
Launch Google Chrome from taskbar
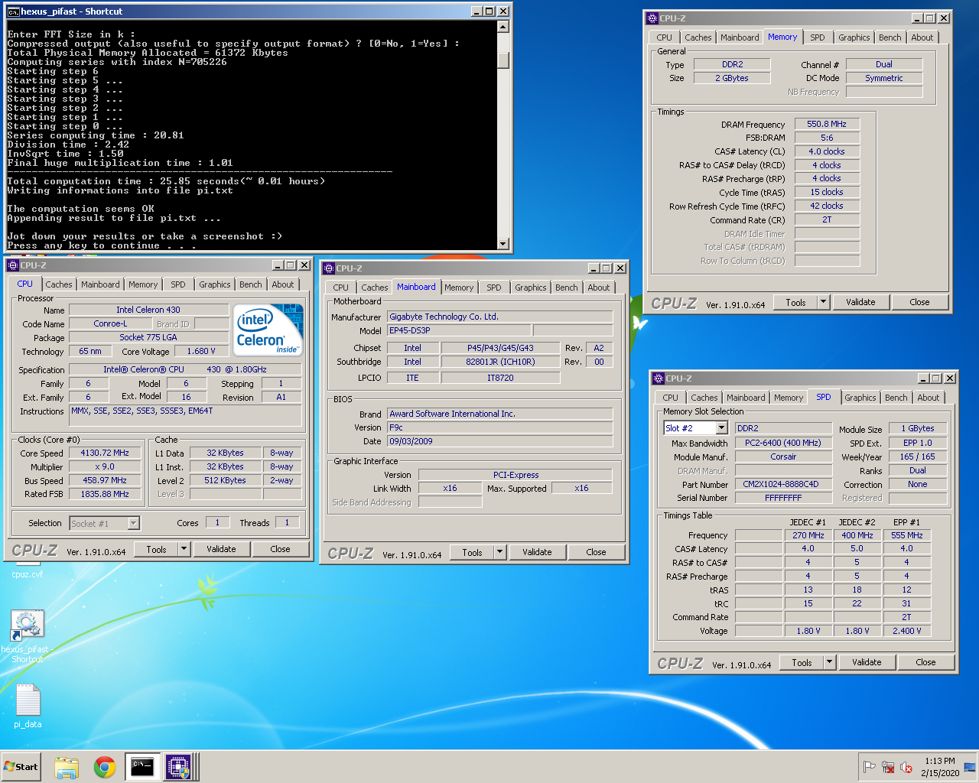point(105,767)
